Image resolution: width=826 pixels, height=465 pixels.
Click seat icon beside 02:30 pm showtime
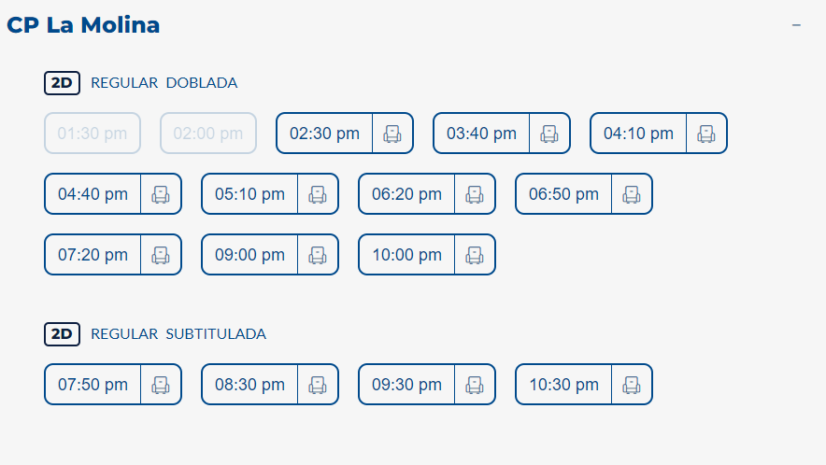[392, 134]
